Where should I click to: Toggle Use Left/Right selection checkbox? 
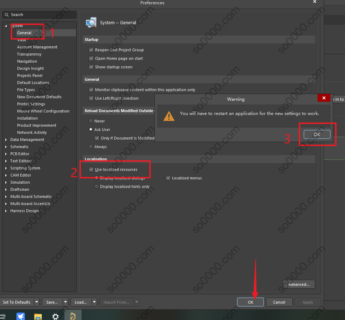[x=91, y=98]
